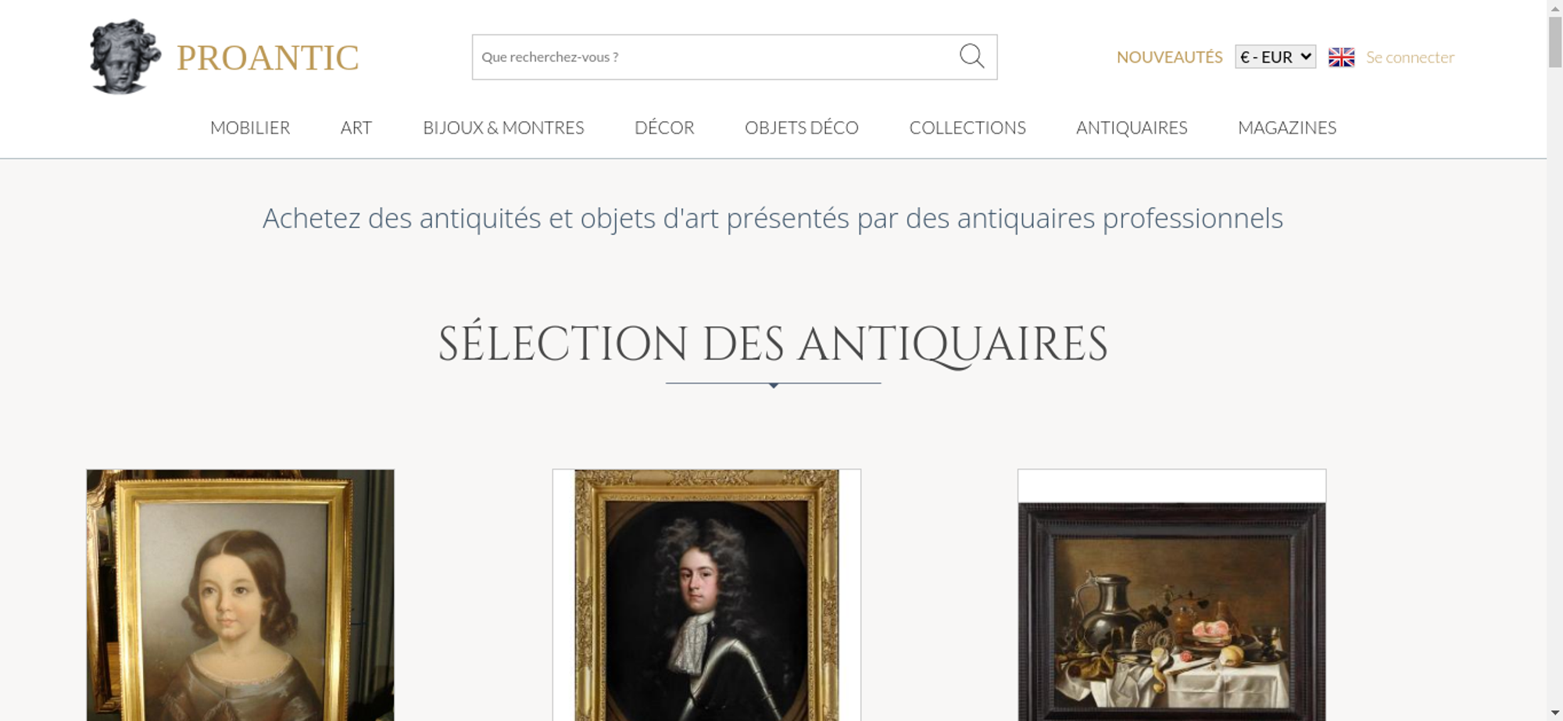Open the still life painting thumbnail
Viewport: 1563px width, 721px height.
1171,595
